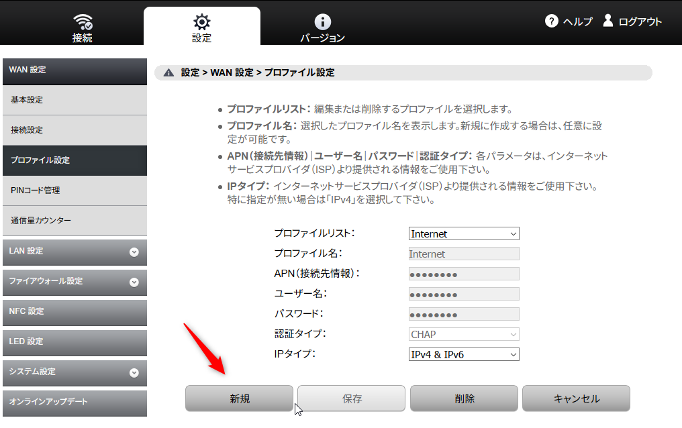Click the Wi-Fi icon above 接続

tap(82, 20)
